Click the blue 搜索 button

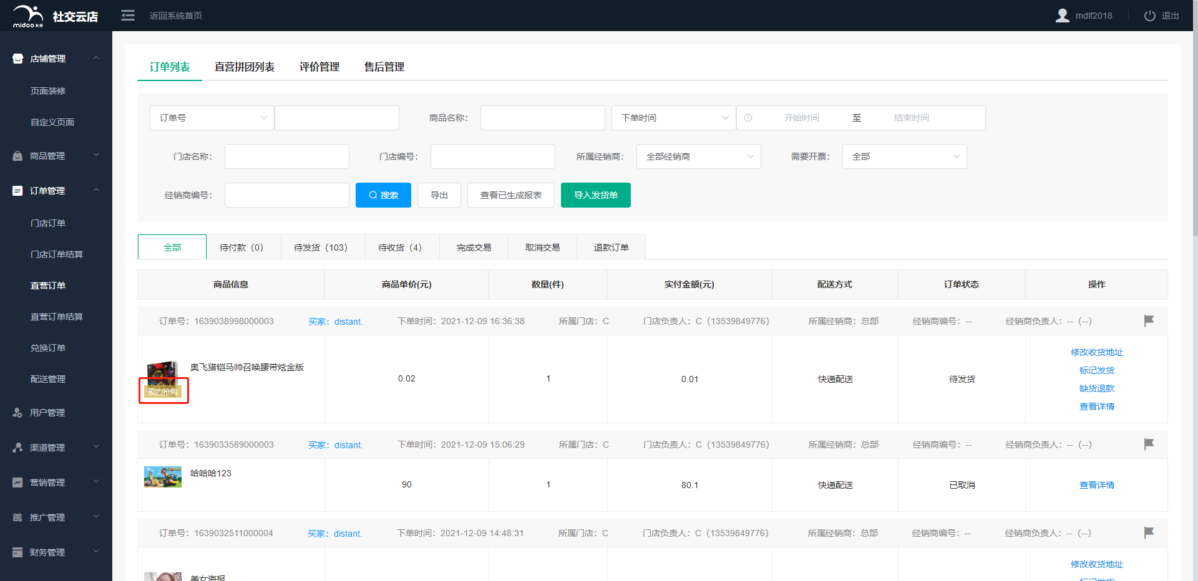tap(383, 195)
